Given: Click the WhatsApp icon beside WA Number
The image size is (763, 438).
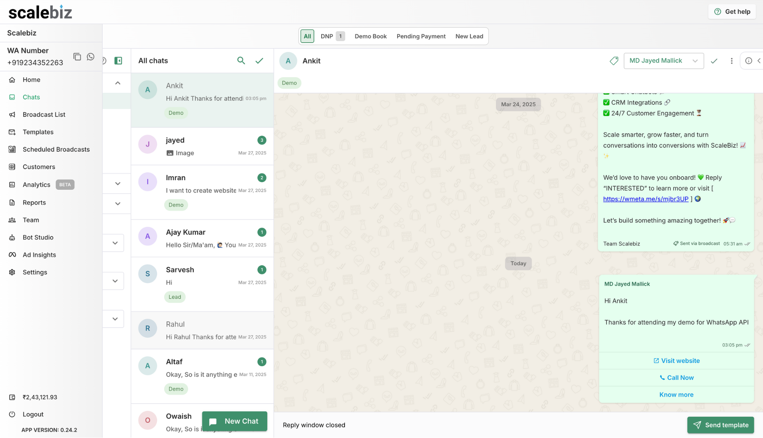Looking at the screenshot, I should pos(90,57).
